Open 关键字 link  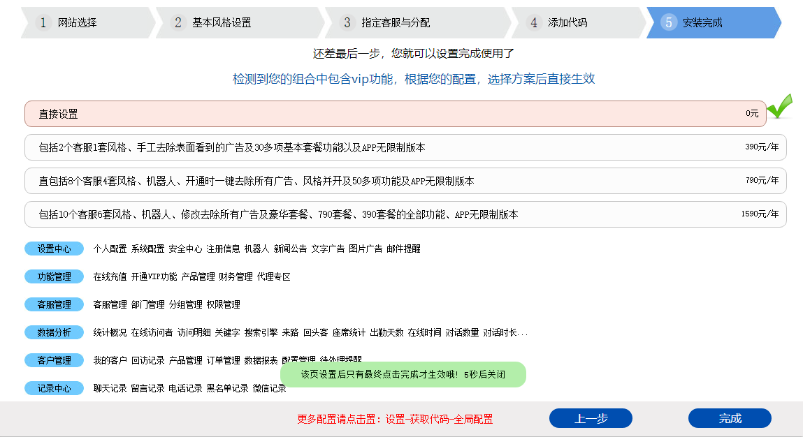tap(227, 332)
